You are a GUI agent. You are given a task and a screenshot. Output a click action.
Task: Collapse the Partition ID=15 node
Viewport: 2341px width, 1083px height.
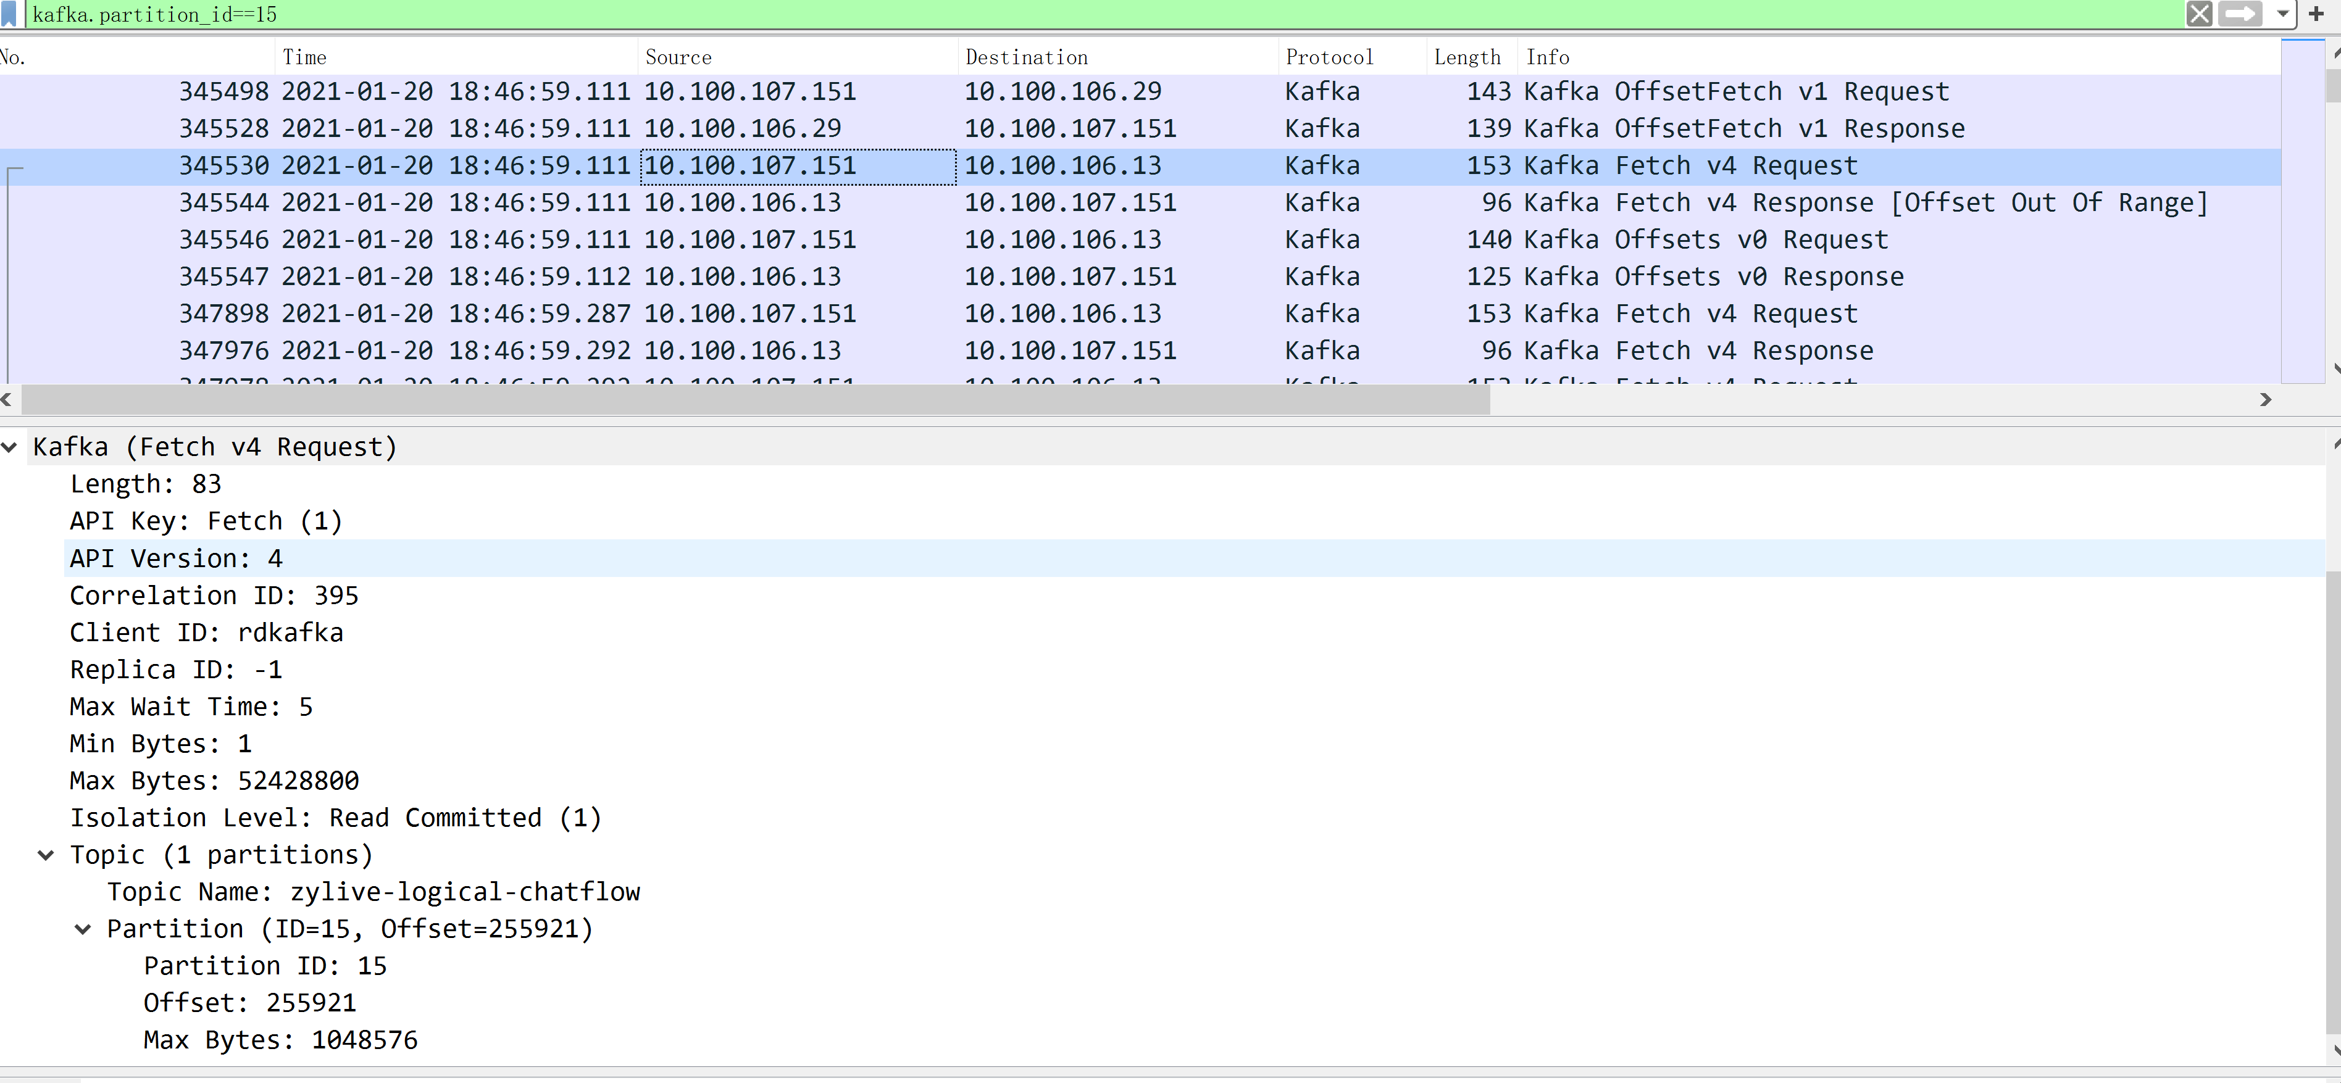83,929
